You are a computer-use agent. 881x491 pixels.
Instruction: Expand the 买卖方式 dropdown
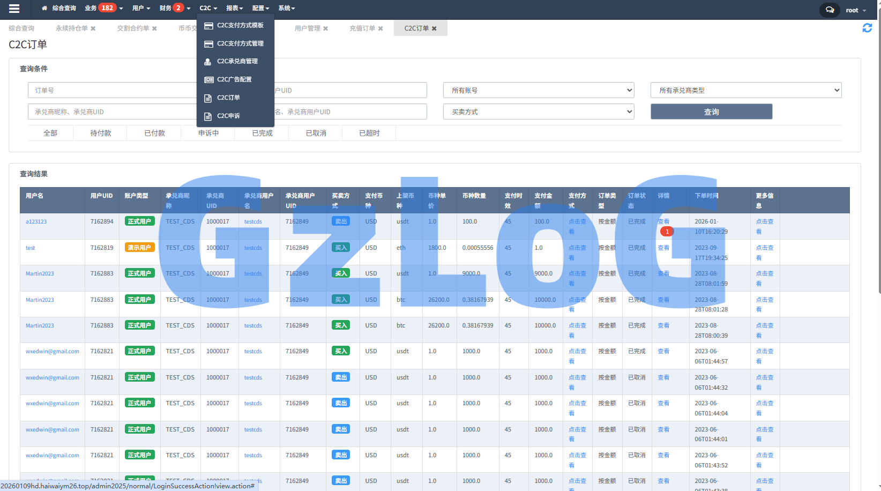(539, 111)
